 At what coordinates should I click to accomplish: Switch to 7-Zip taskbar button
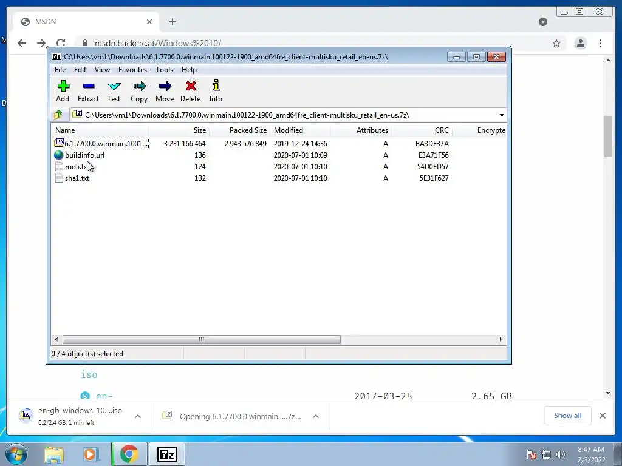tap(167, 454)
